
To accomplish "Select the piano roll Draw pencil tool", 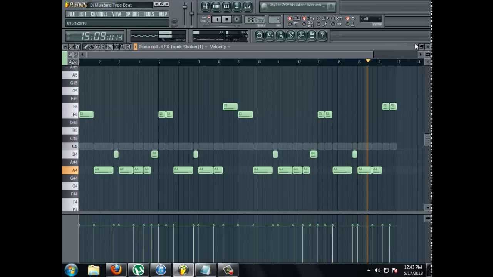I will tap(86, 47).
